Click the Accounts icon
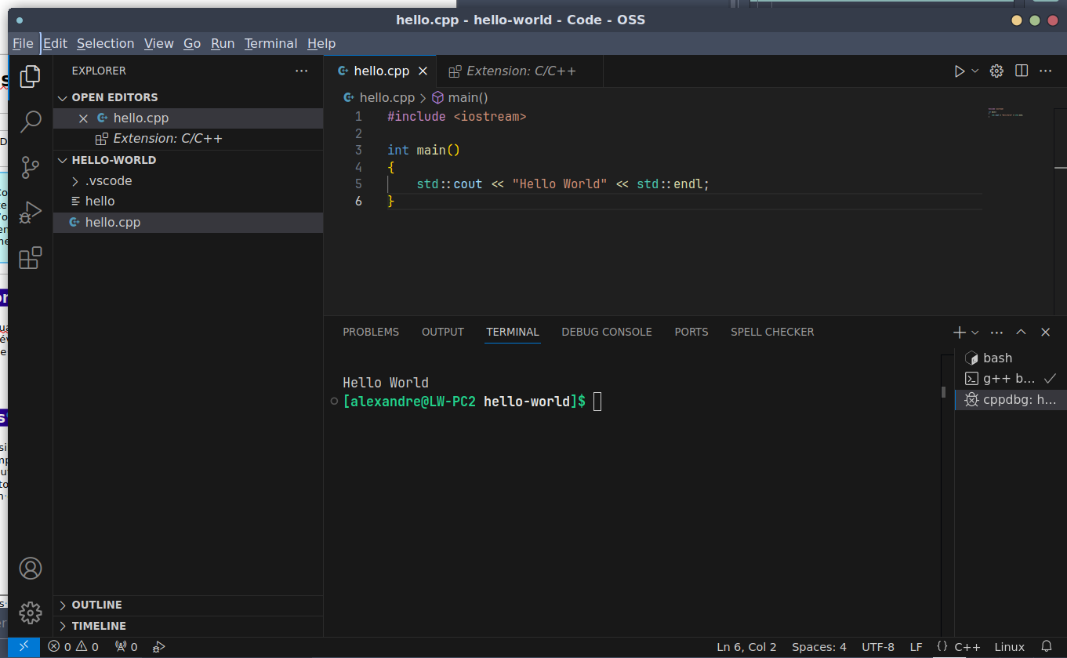The image size is (1067, 658). pyautogui.click(x=31, y=568)
